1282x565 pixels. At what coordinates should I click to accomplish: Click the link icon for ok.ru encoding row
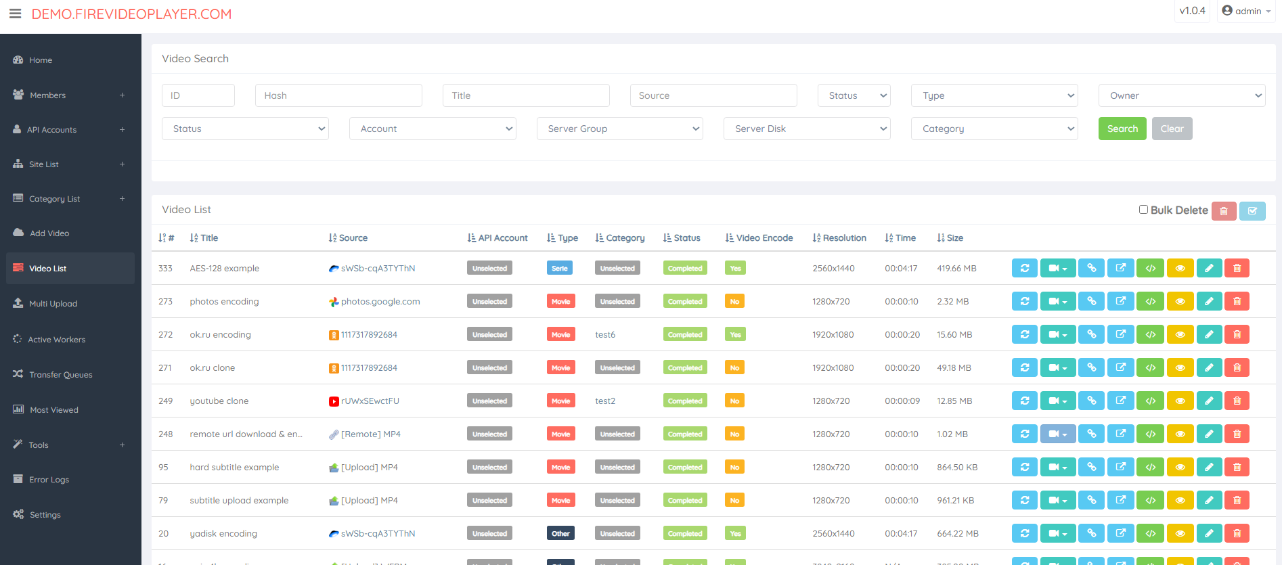click(x=1091, y=335)
